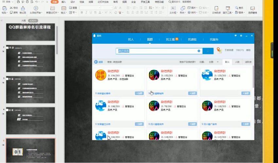Open the font size combo box
This screenshot has height=163, width=278.
click(x=107, y=8)
